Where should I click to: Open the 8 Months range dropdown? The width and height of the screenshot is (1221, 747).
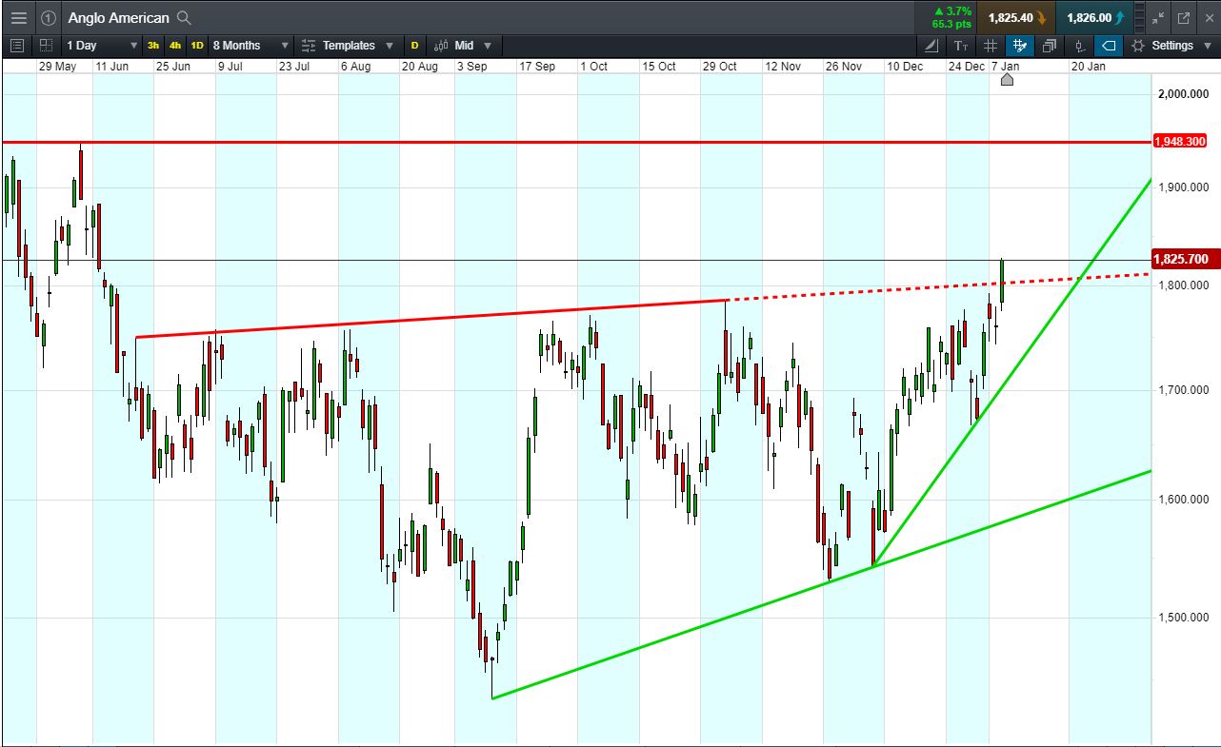(x=250, y=46)
